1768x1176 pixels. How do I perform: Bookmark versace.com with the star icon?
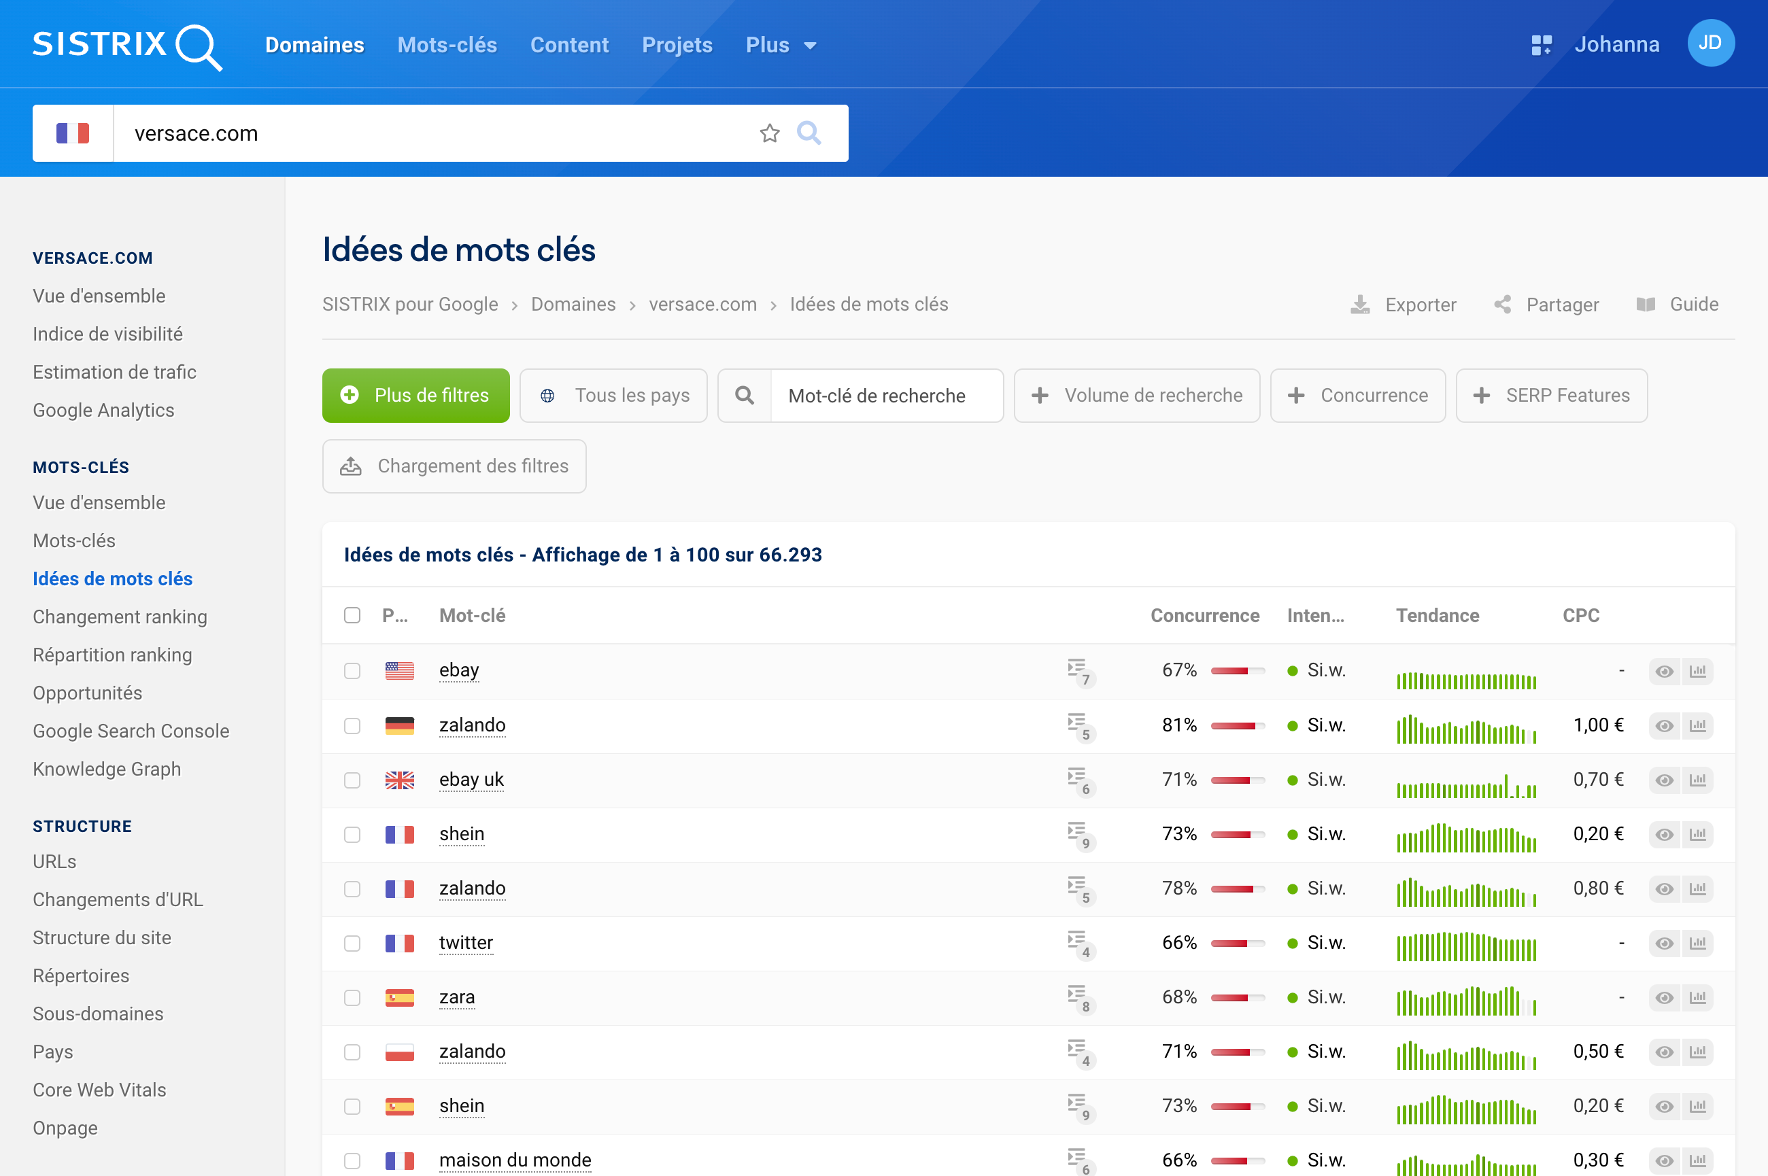tap(770, 133)
